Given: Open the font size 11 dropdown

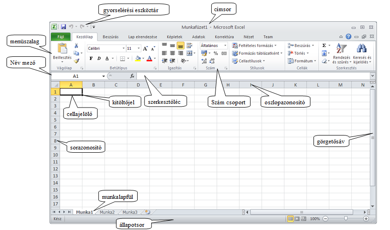Looking at the screenshot, I should tap(139, 48).
